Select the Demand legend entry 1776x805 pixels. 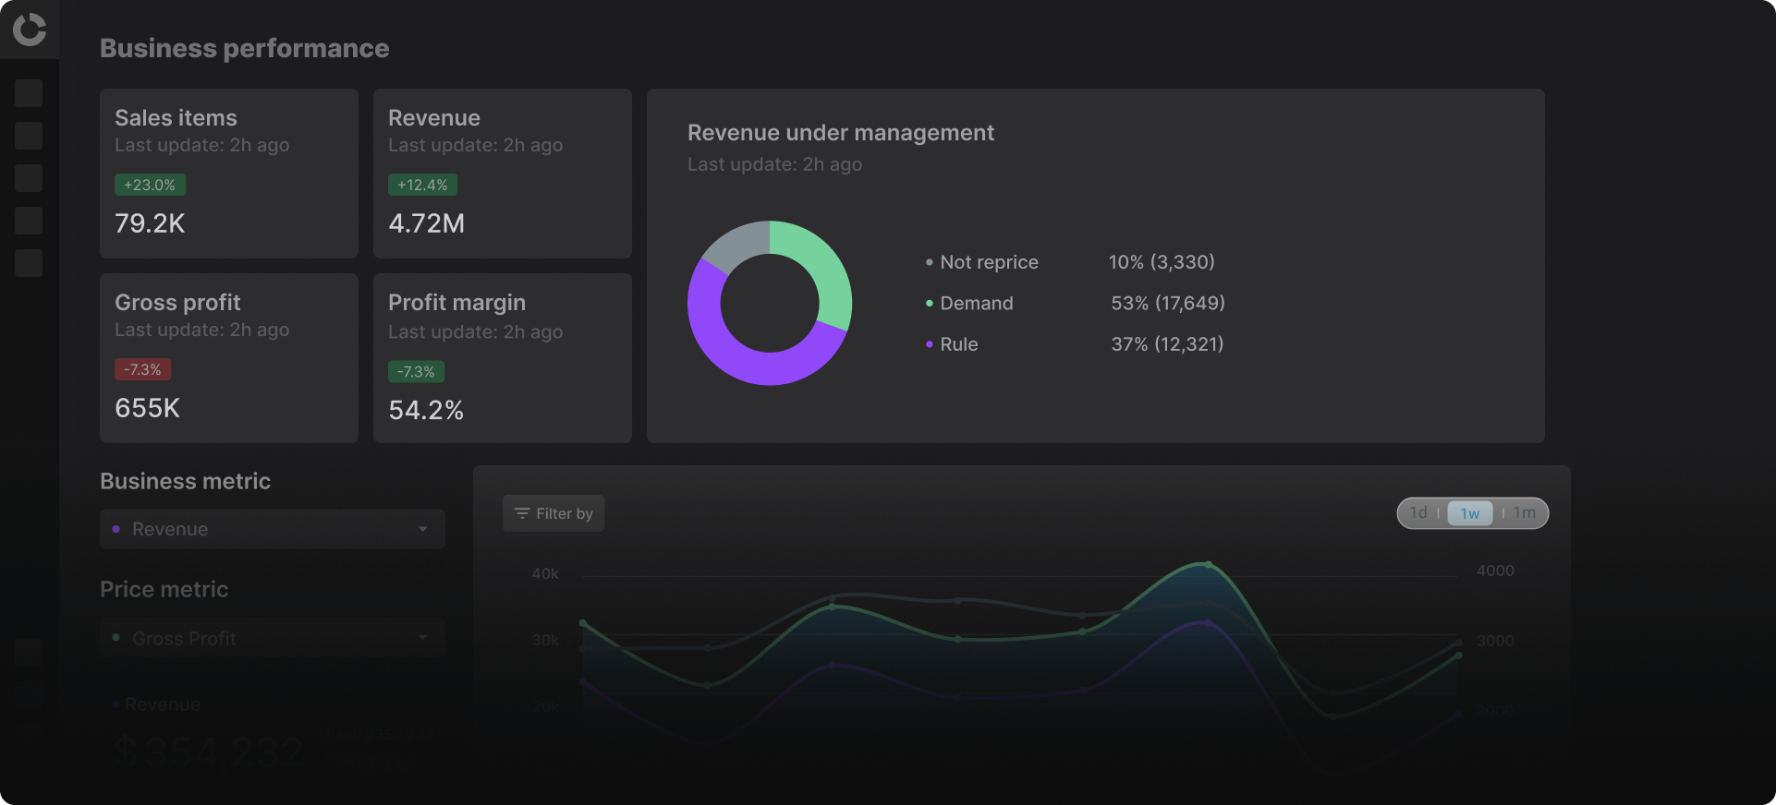point(969,303)
